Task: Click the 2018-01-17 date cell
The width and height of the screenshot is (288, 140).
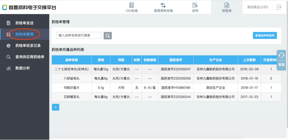Action: click(x=249, y=88)
